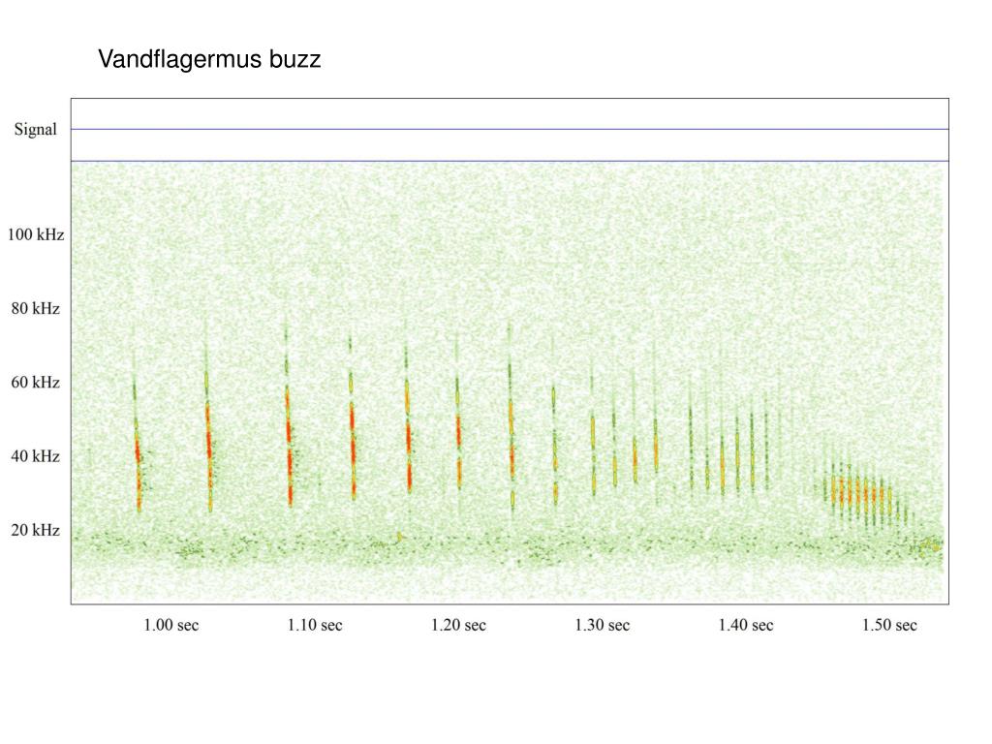
Task: Click the '40 kHz' axis label
Action: (x=36, y=456)
